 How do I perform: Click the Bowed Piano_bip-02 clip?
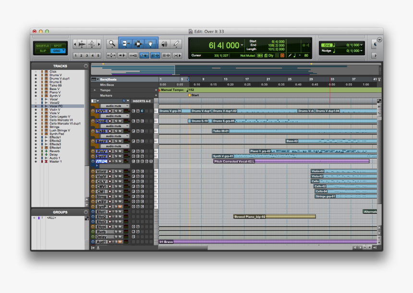pos(275,217)
